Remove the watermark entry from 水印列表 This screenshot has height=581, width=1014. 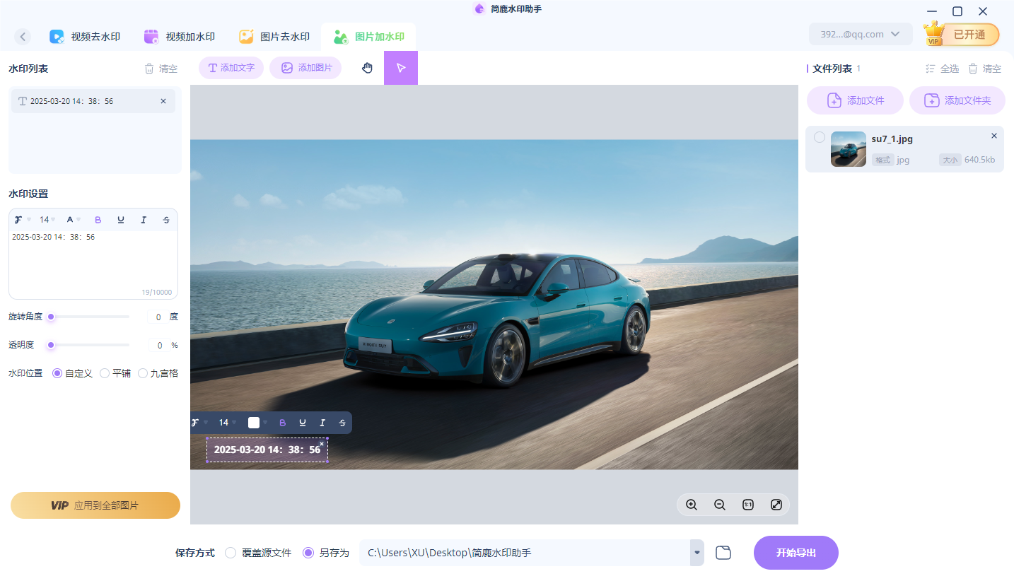click(163, 101)
